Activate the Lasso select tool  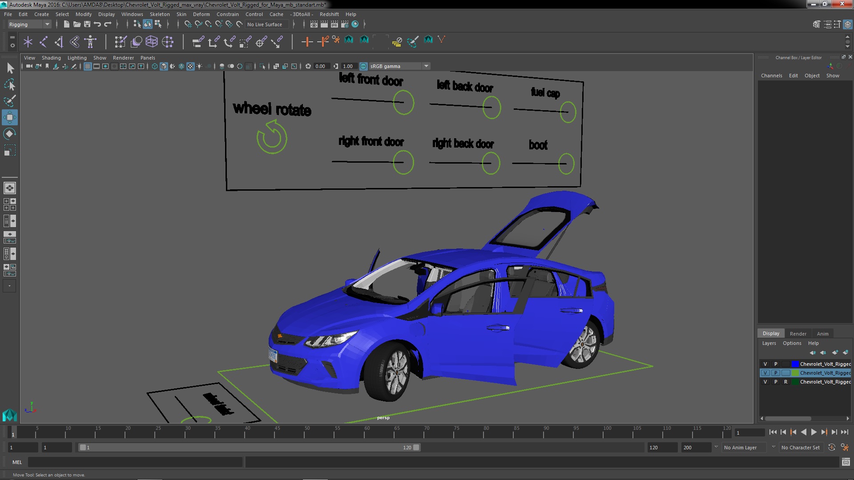[10, 84]
